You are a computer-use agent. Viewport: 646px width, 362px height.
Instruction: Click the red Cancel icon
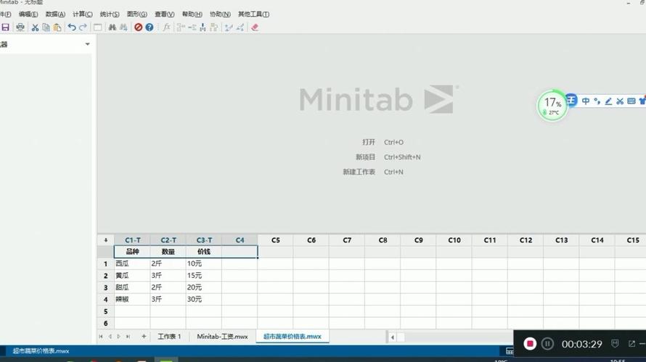click(139, 27)
